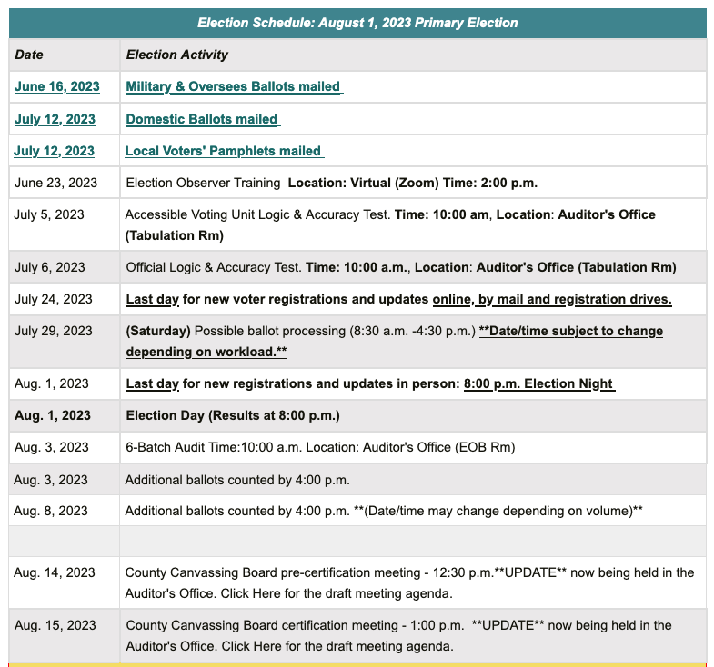
Task: Click underlined 'Last day' in July 24 row
Action: click(153, 299)
